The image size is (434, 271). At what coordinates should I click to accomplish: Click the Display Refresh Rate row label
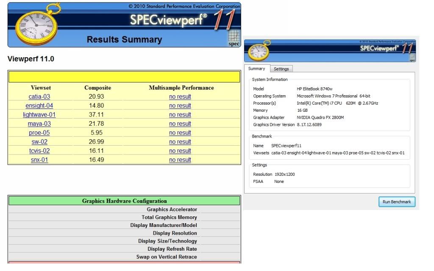pyautogui.click(x=172, y=249)
